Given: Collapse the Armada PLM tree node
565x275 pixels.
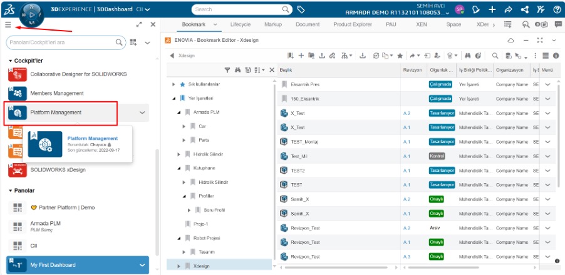Looking at the screenshot, I should point(179,112).
